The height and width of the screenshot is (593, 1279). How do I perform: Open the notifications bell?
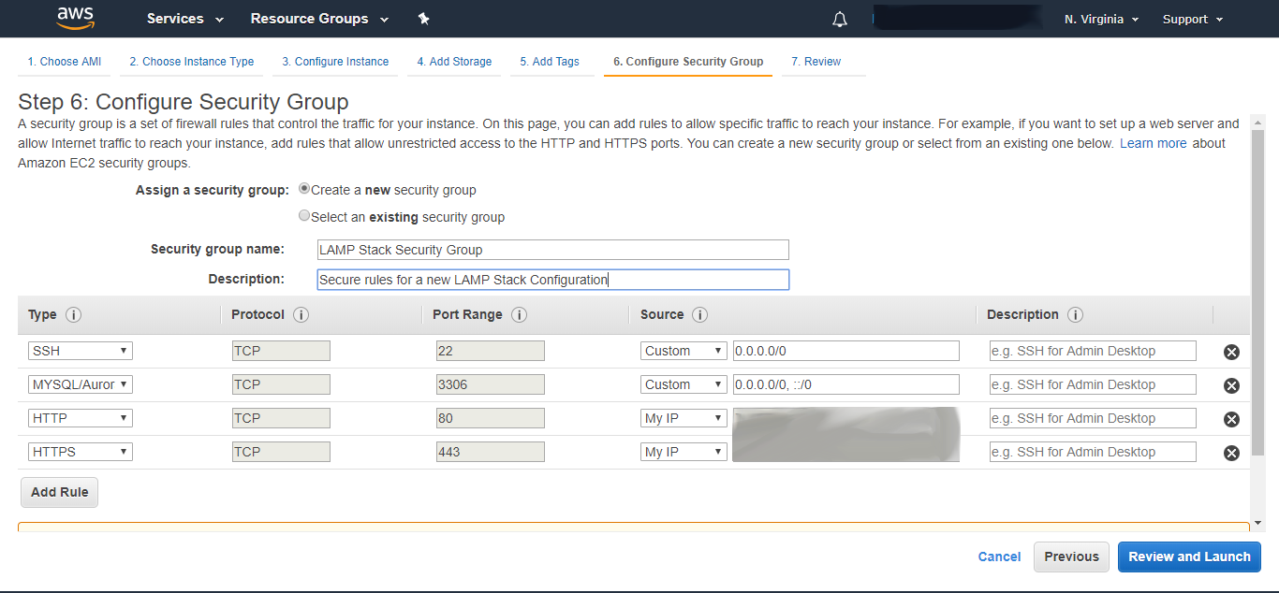click(840, 19)
